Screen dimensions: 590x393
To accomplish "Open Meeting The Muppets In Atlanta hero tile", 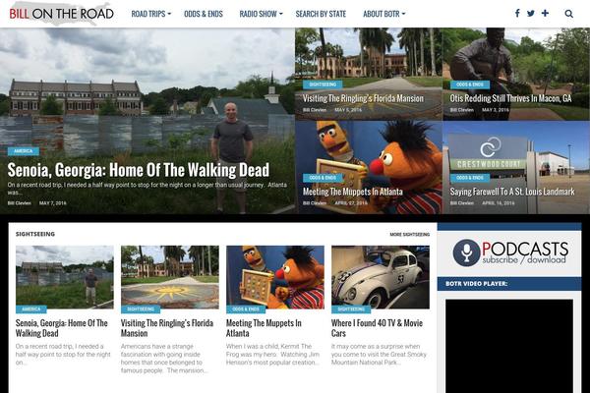I will tap(353, 192).
